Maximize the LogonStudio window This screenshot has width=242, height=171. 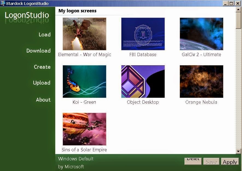[x=231, y=3]
